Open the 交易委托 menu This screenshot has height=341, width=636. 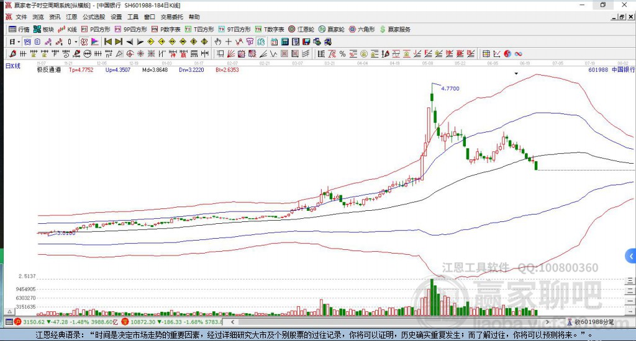click(171, 17)
